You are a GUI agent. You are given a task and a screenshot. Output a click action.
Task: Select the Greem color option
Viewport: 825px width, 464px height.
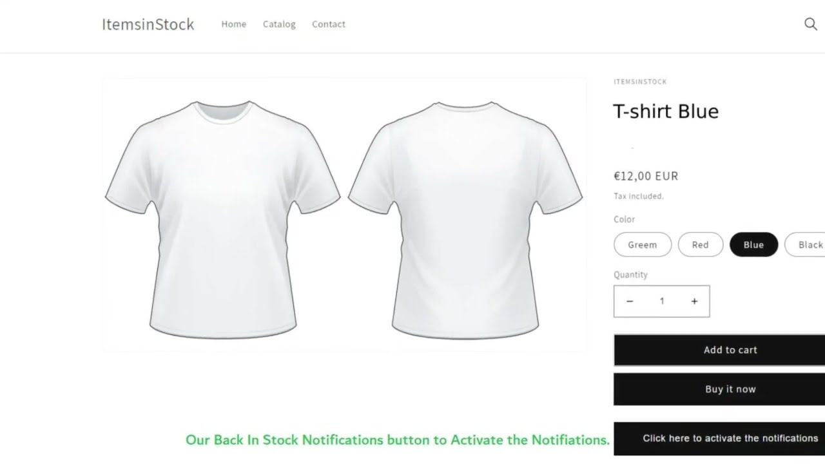642,244
